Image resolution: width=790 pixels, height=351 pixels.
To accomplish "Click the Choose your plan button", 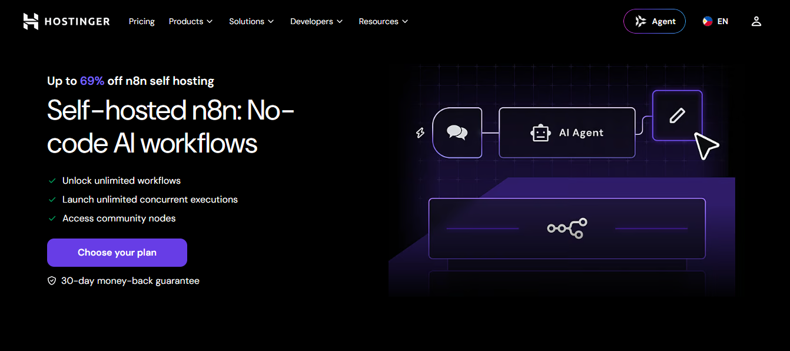I will coord(117,253).
